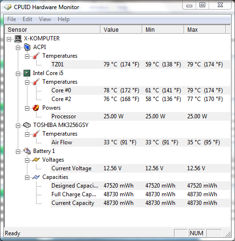Click the Powers flame icon
This screenshot has height=241, width=235.
click(x=36, y=108)
